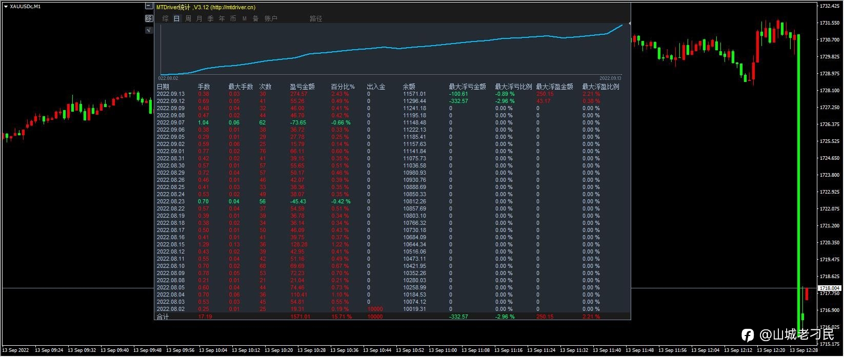The image size is (844, 357).
Task: Open the '备' notes tab
Action: pyautogui.click(x=256, y=18)
